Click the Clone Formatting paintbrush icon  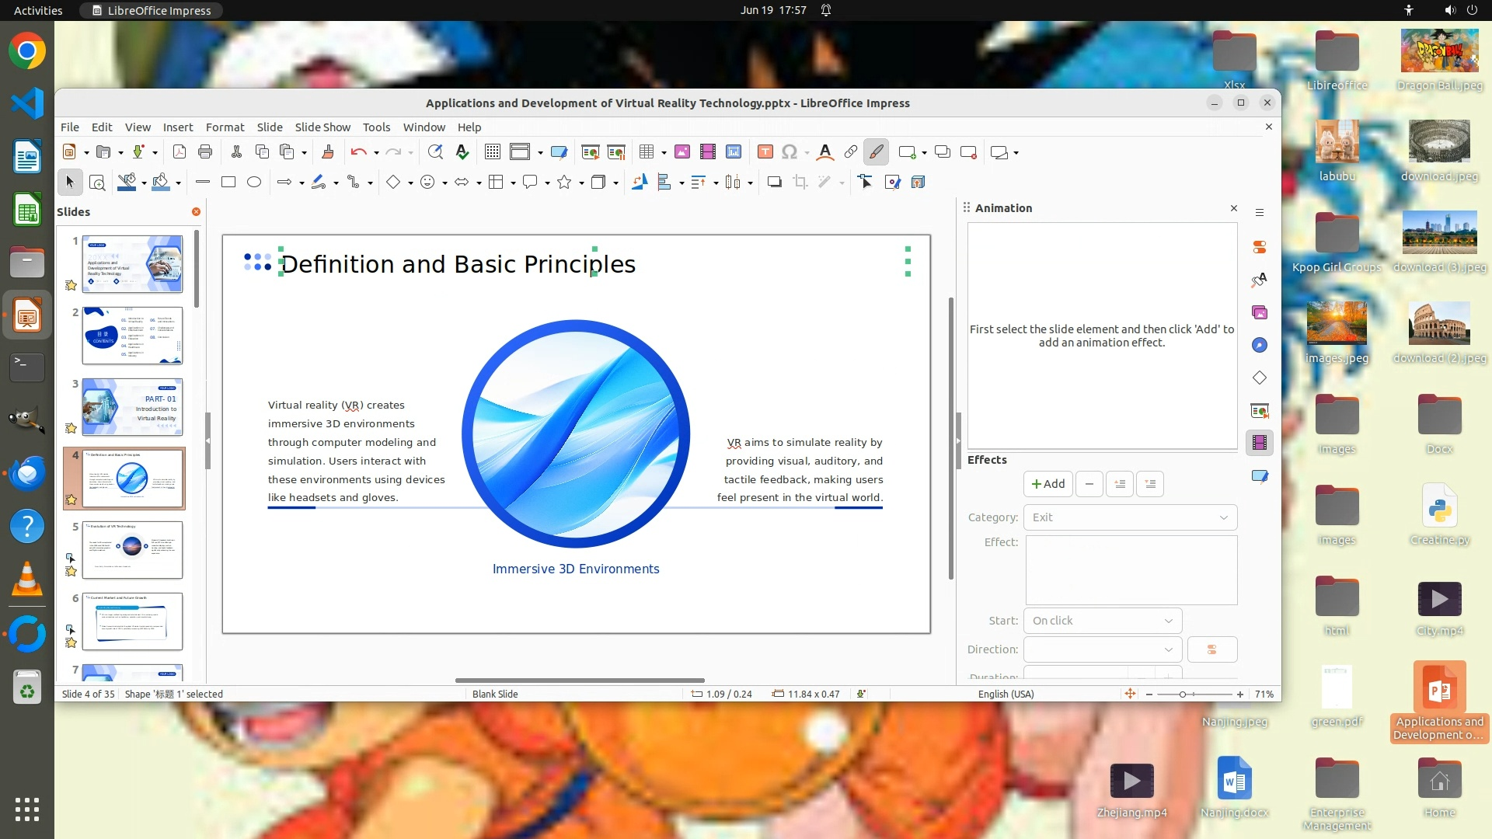pos(327,152)
